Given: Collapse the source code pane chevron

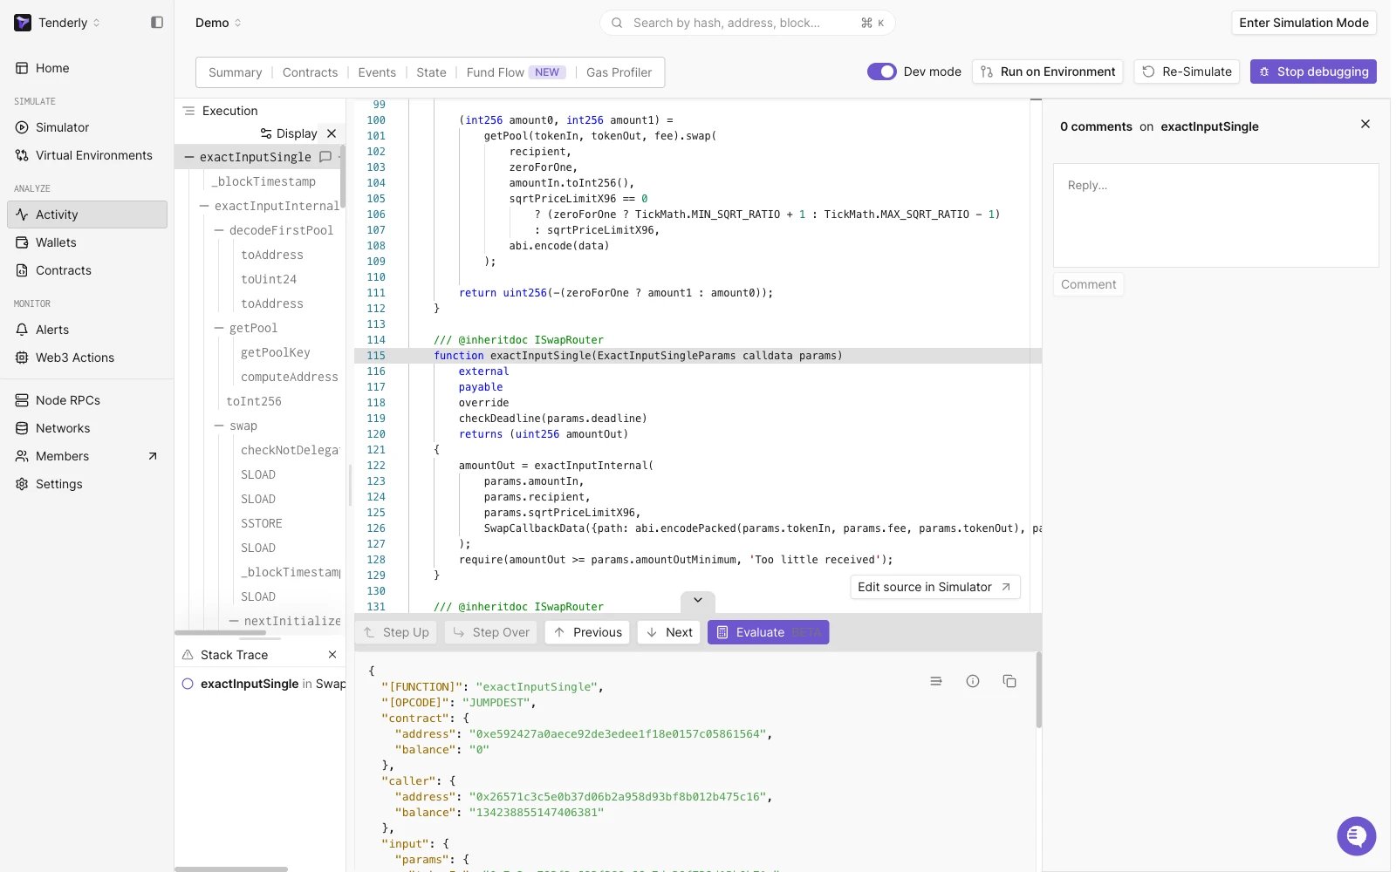Looking at the screenshot, I should click(698, 601).
